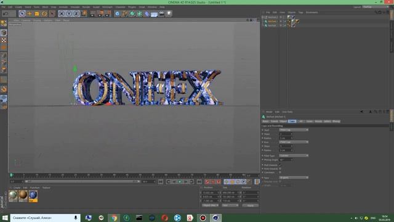Click the Make Editable icon in left sidebar
Image resolution: width=394 pixels, height=222 pixels.
(4, 23)
